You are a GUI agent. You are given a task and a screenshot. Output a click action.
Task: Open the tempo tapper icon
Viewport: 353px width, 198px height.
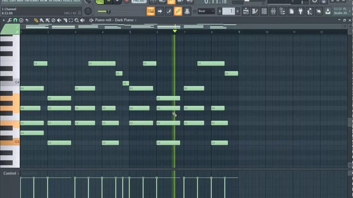[309, 11]
